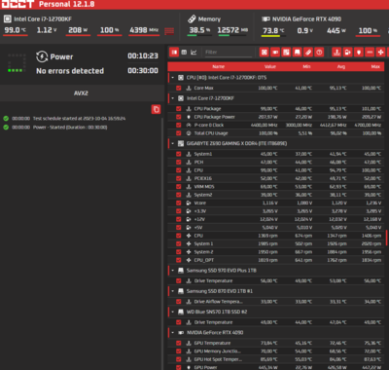Uncheck the CPU Package sensor checkbox
Screen dimensions: 389x370
178,109
